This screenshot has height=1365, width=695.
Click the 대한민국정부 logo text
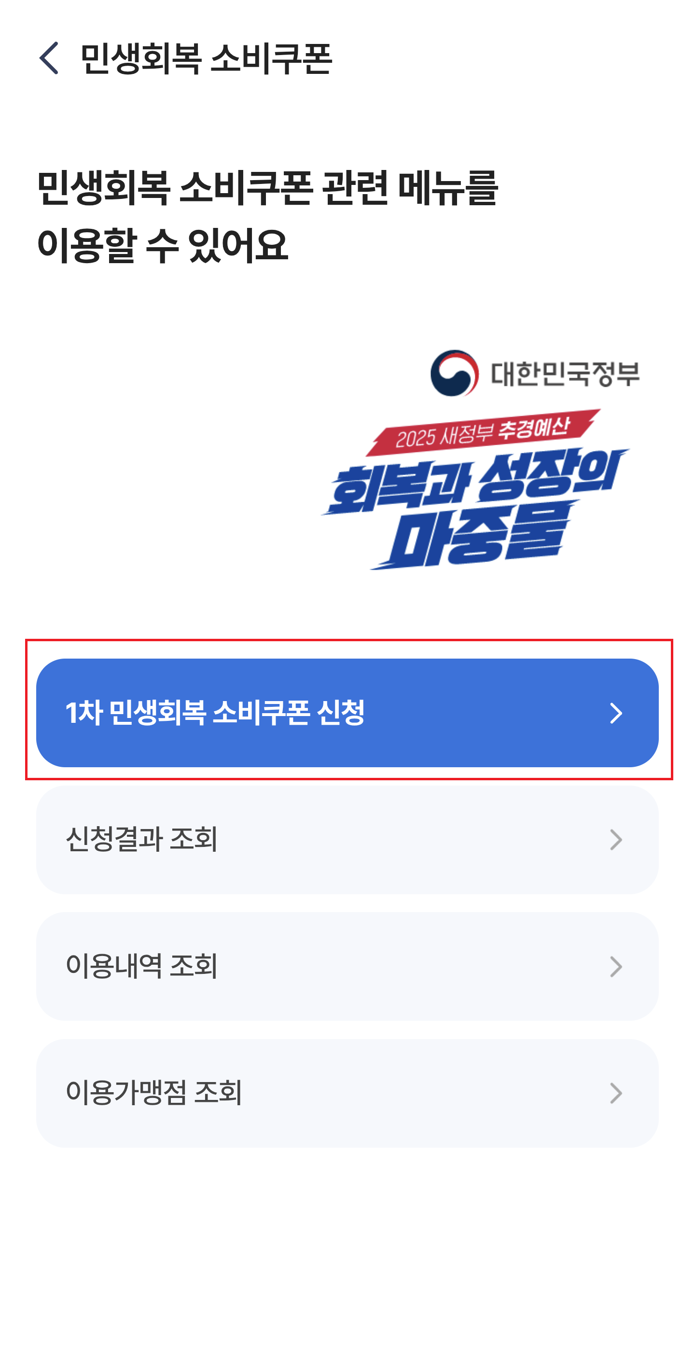click(565, 374)
